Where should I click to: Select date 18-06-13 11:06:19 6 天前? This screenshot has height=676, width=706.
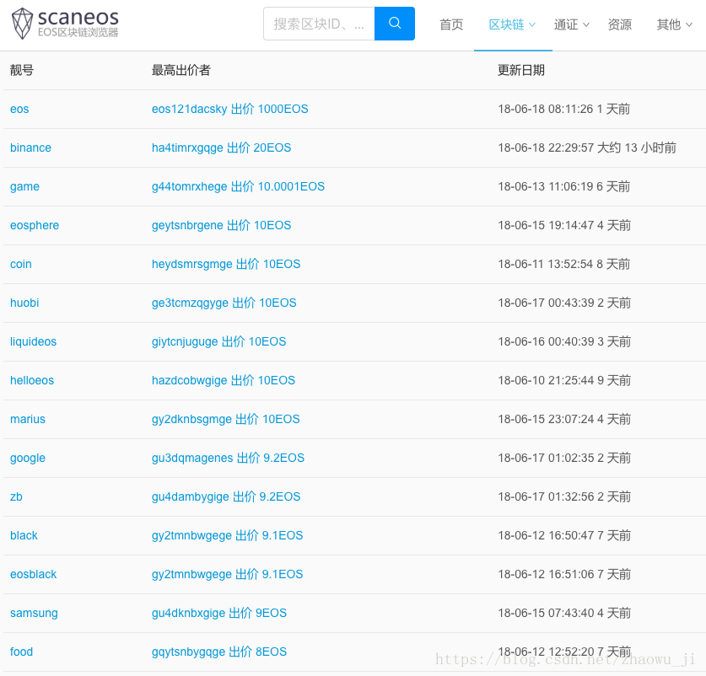(x=563, y=187)
